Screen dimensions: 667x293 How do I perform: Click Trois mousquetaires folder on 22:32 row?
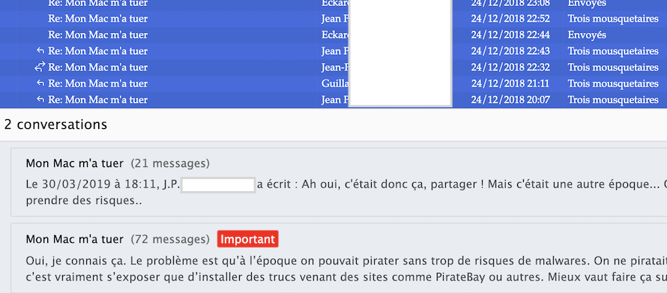coord(613,67)
